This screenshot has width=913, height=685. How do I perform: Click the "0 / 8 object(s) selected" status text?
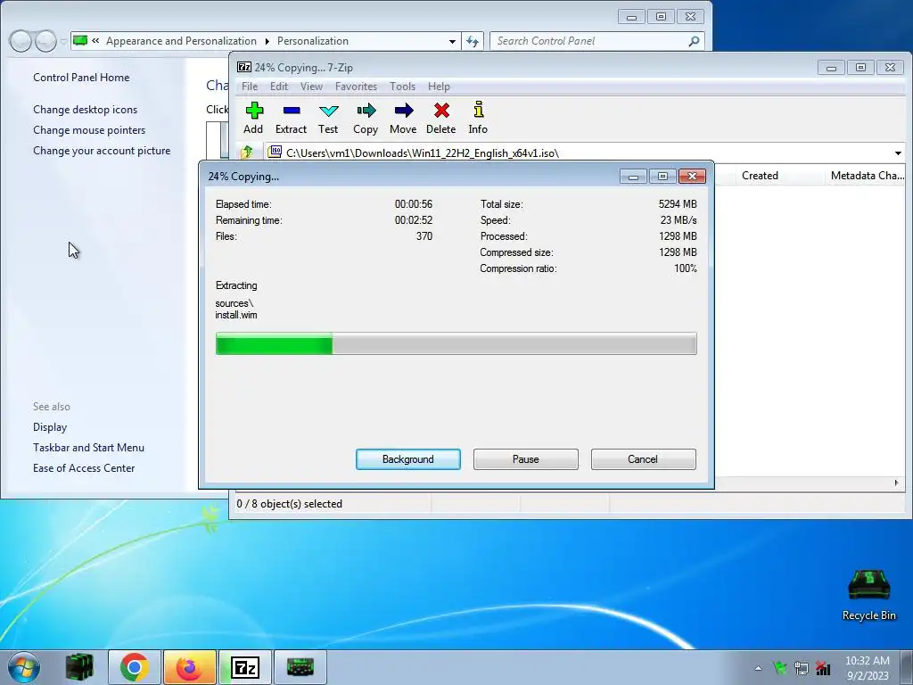(x=290, y=504)
